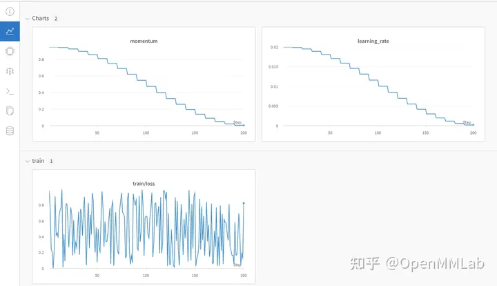
Task: Select the charts workspace icon in sidebar
Action: coord(10,31)
